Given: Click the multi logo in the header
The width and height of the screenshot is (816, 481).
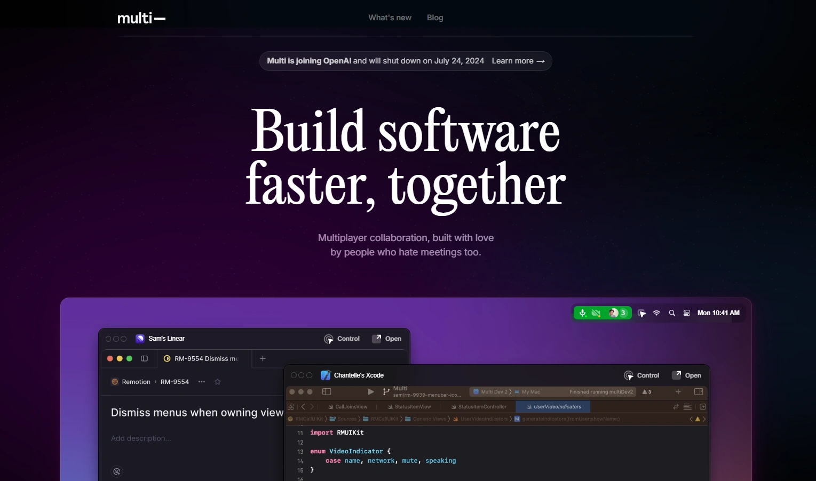Looking at the screenshot, I should click(x=141, y=18).
